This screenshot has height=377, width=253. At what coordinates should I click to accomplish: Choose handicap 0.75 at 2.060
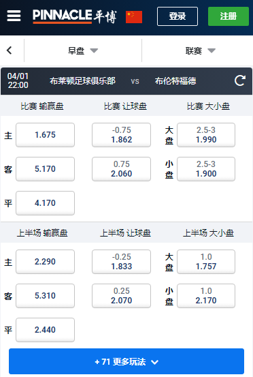121,169
